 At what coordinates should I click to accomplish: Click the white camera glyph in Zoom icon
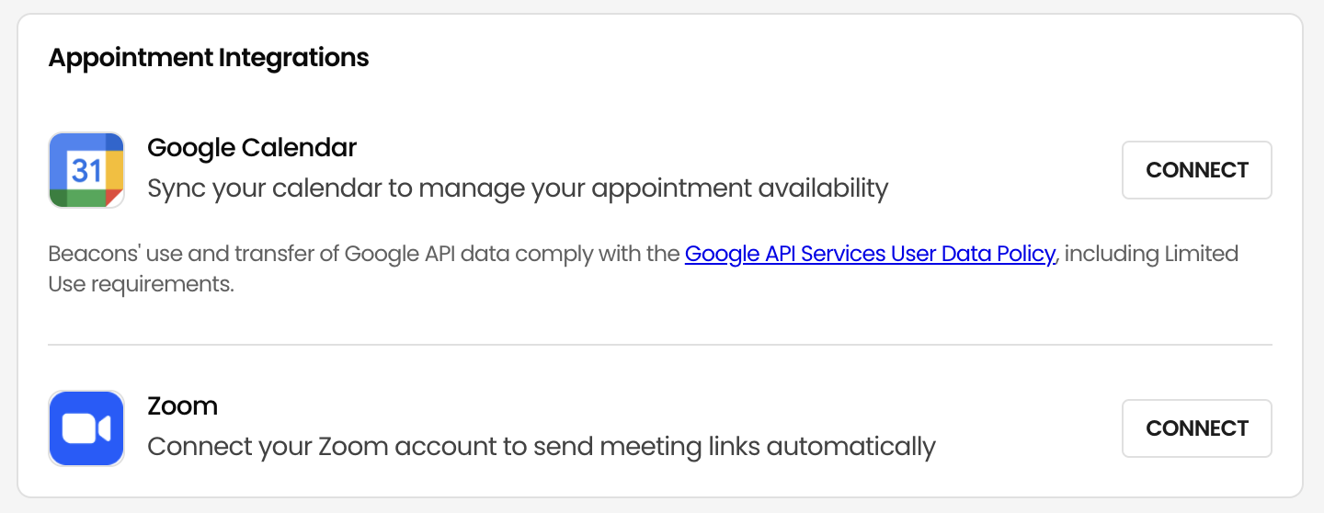86,428
